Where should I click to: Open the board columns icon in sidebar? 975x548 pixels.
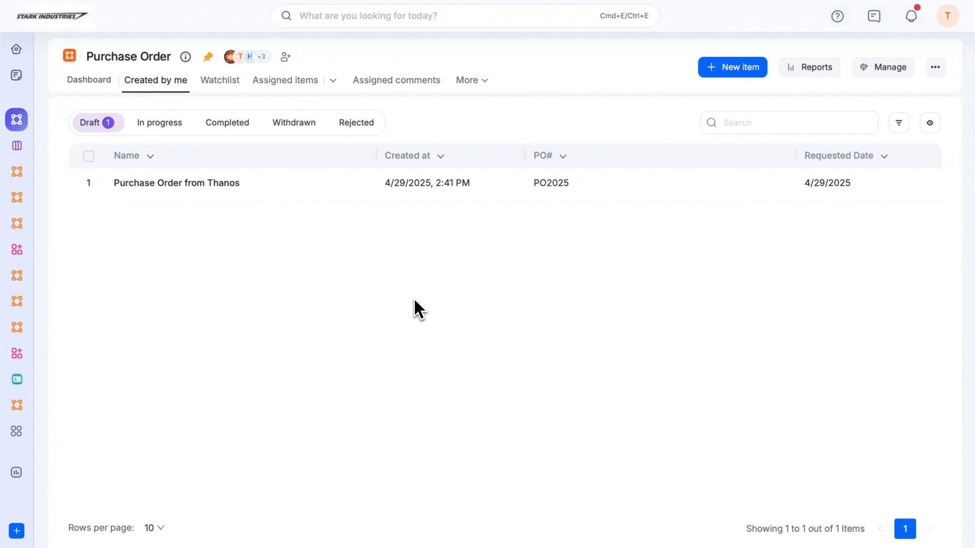(16, 146)
